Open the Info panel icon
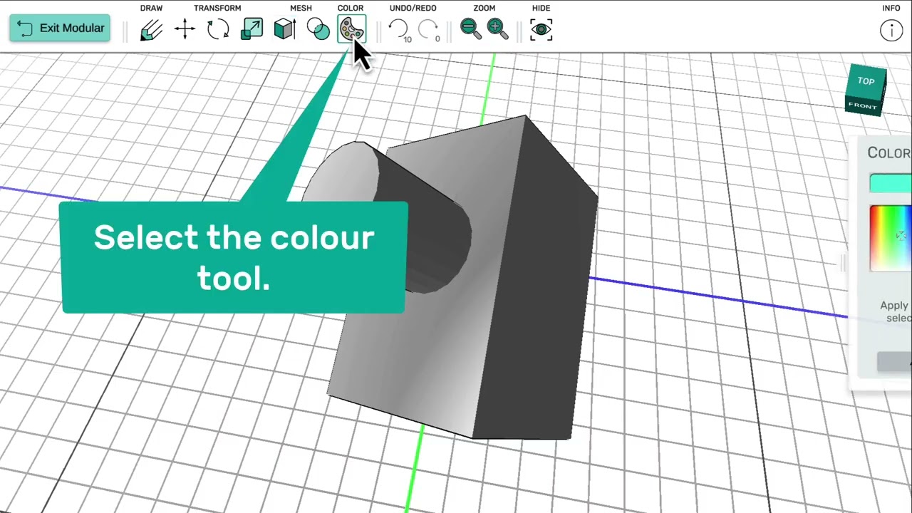912x513 pixels. click(891, 30)
